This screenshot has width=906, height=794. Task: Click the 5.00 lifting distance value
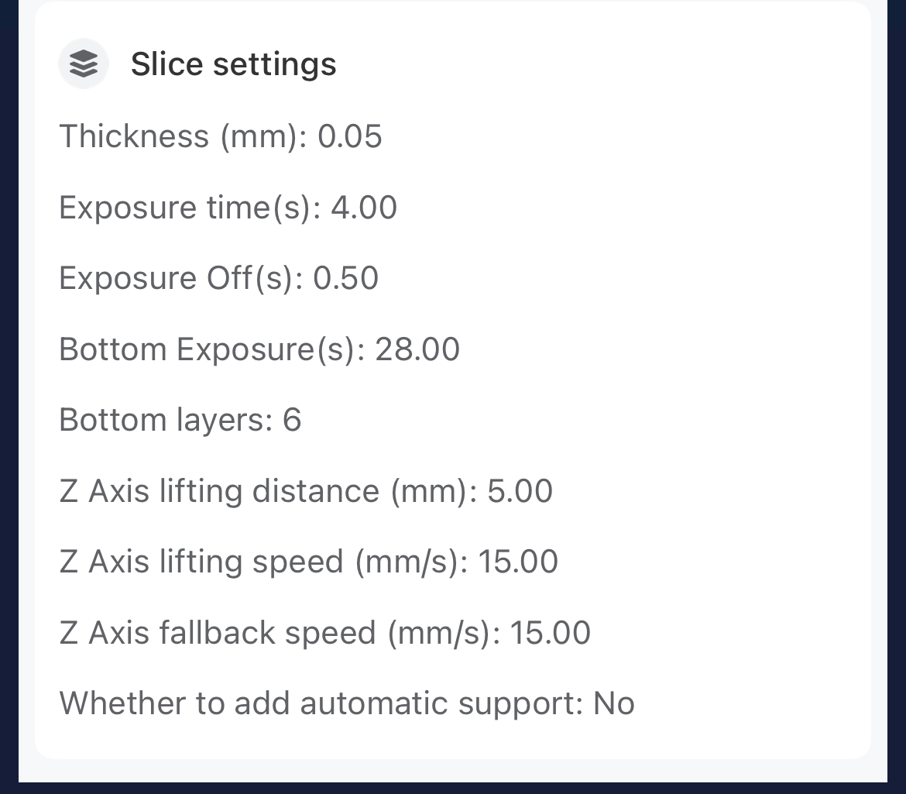520,491
